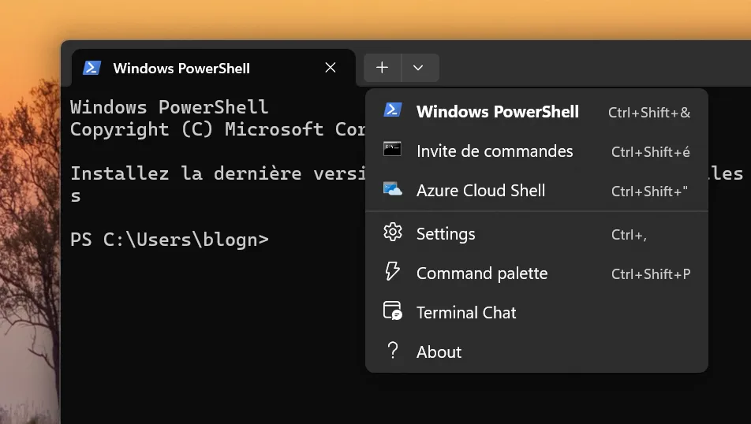Click the Terminal Chat icon
Screen dimensions: 751x424
392,311
